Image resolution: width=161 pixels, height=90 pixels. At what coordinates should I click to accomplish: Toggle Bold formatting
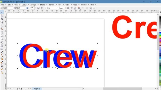(68, 8)
